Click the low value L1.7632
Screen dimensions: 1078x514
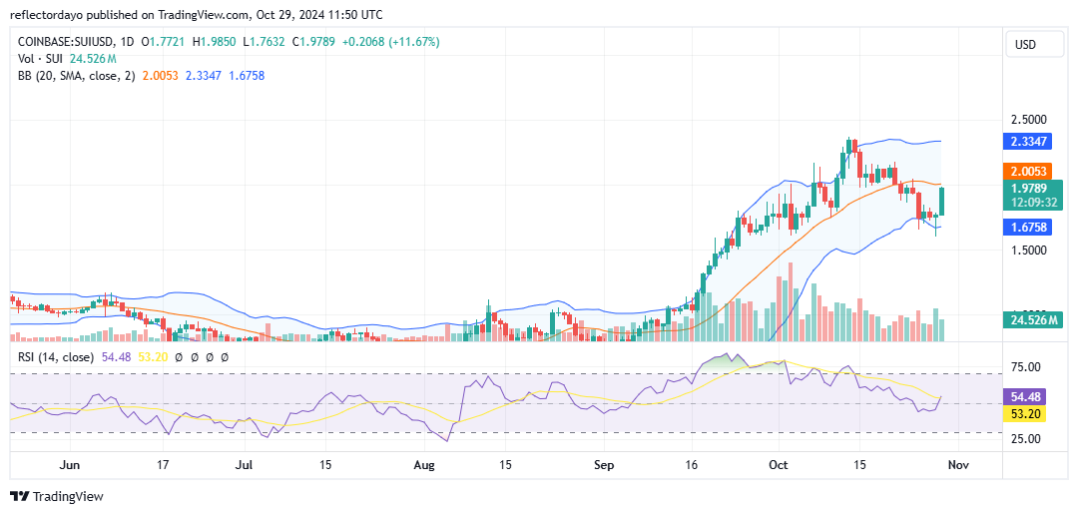point(265,42)
